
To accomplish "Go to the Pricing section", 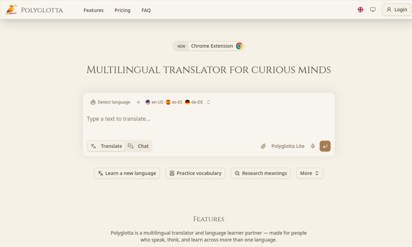I will tap(122, 10).
